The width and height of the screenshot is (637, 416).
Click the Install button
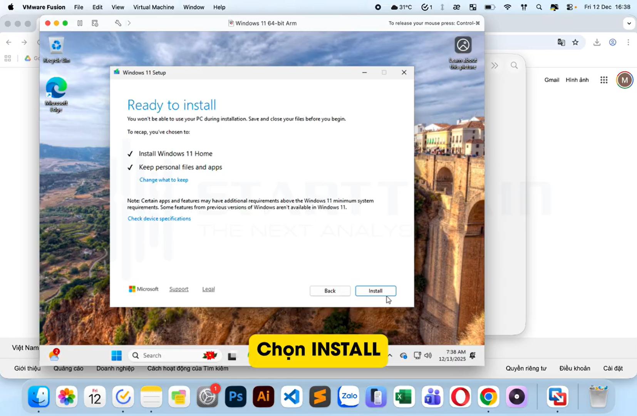[375, 291]
